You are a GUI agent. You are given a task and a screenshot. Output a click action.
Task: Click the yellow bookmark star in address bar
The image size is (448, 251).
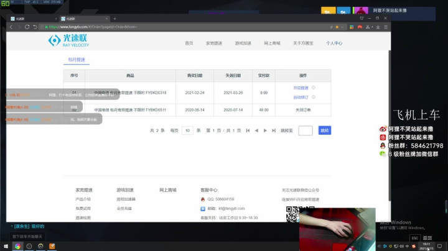337,27
